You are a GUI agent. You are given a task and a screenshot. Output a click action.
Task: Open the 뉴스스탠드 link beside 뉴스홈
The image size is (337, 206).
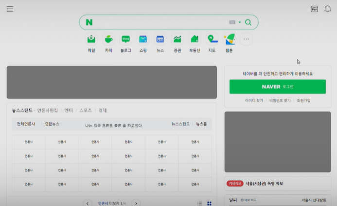point(180,124)
